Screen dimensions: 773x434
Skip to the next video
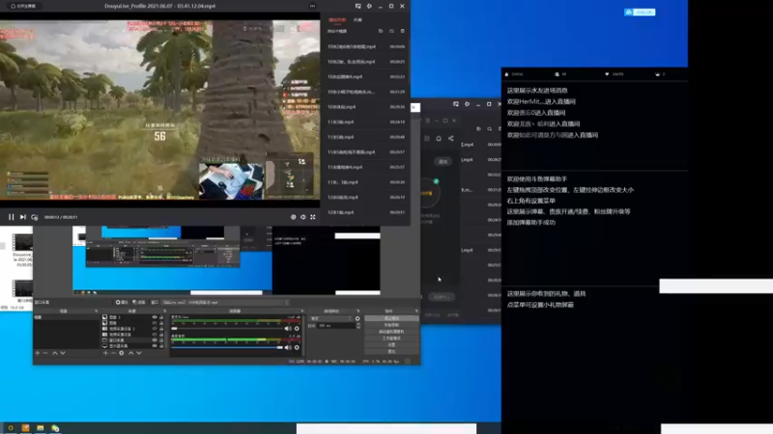point(22,217)
